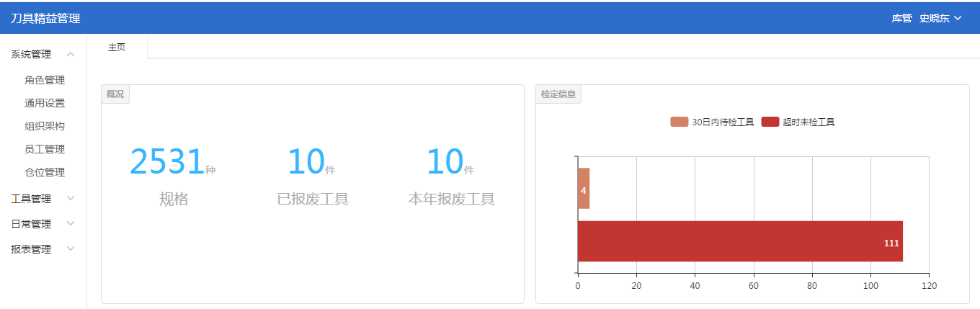Click the orange bar showing 4

(x=584, y=189)
